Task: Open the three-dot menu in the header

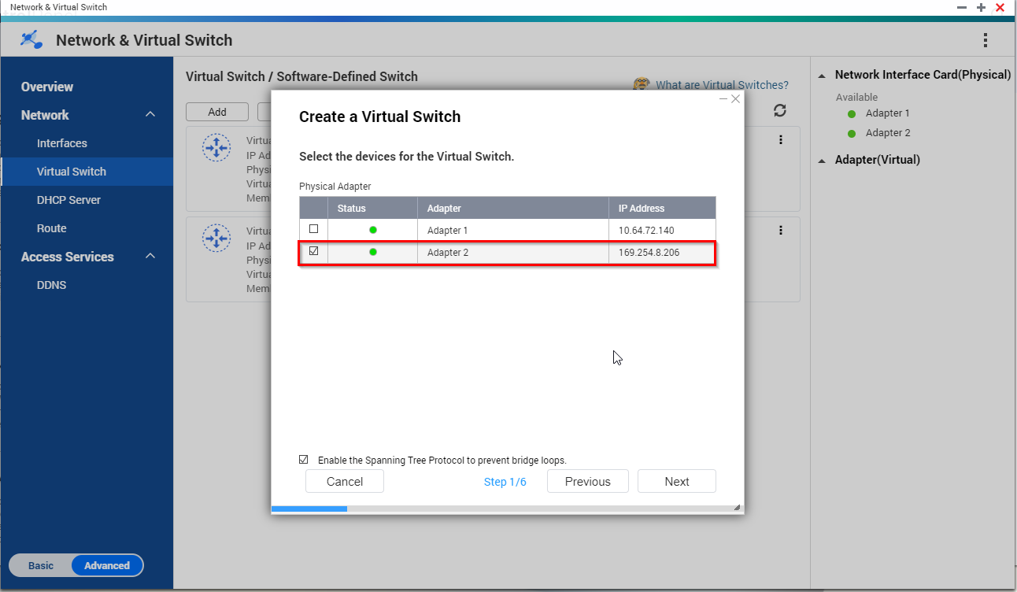Action: tap(985, 40)
